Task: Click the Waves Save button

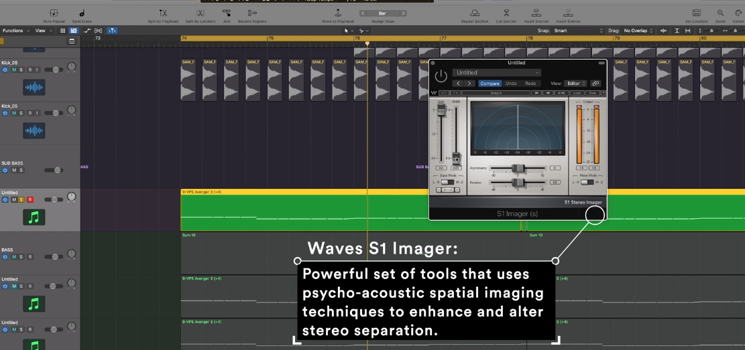Action: pyautogui.click(x=593, y=93)
